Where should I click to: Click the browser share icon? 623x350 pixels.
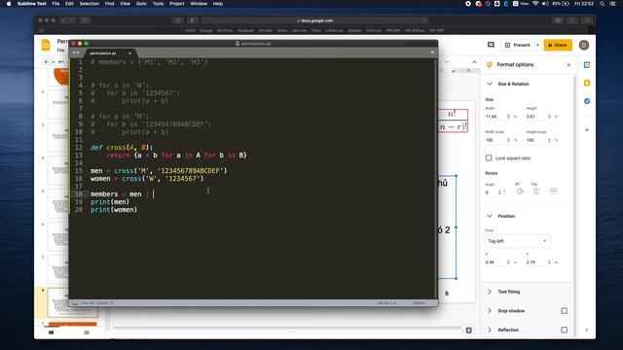572,20
